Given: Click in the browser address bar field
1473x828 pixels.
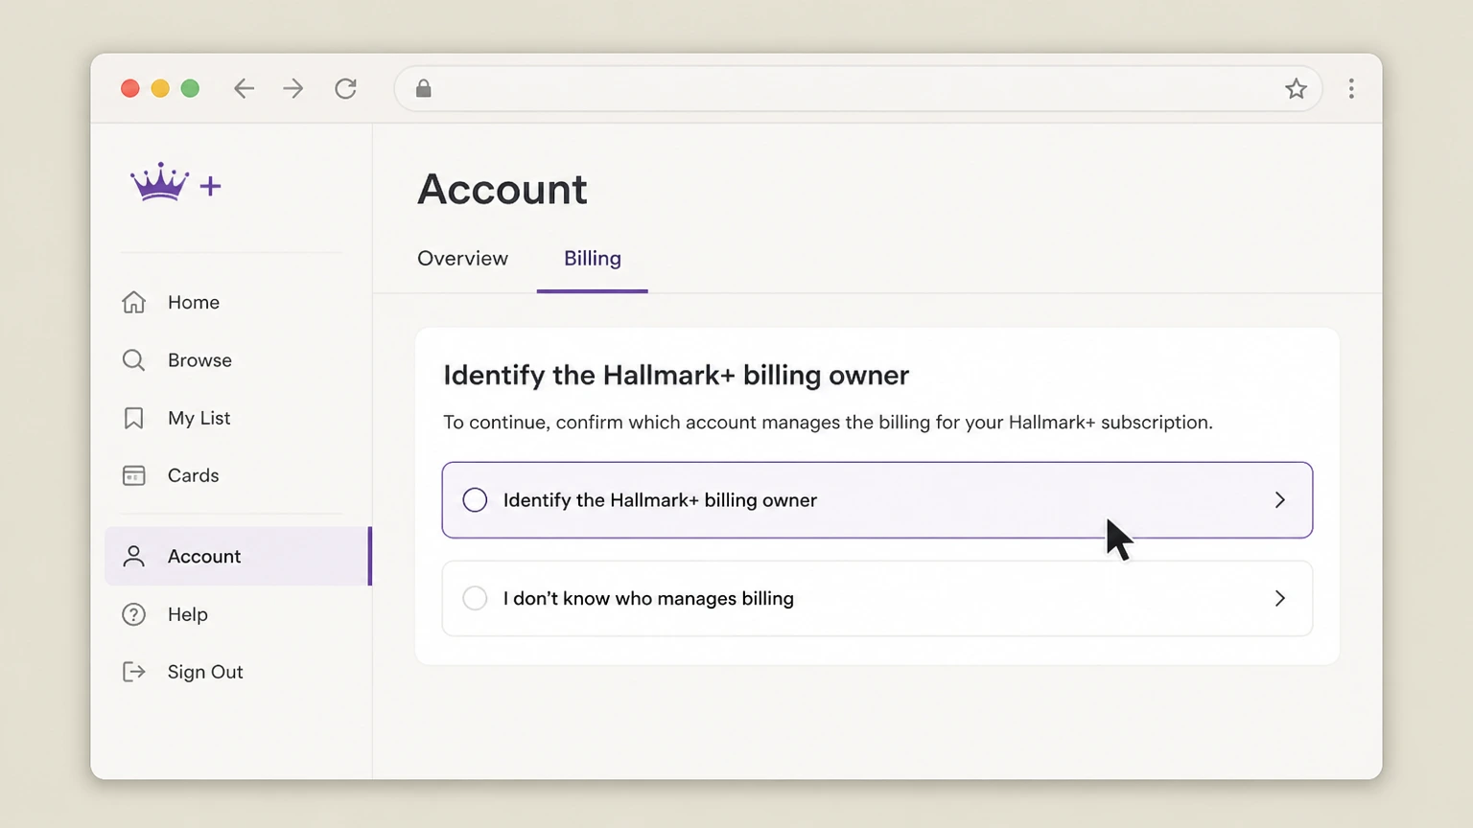Looking at the screenshot, I should (x=857, y=89).
